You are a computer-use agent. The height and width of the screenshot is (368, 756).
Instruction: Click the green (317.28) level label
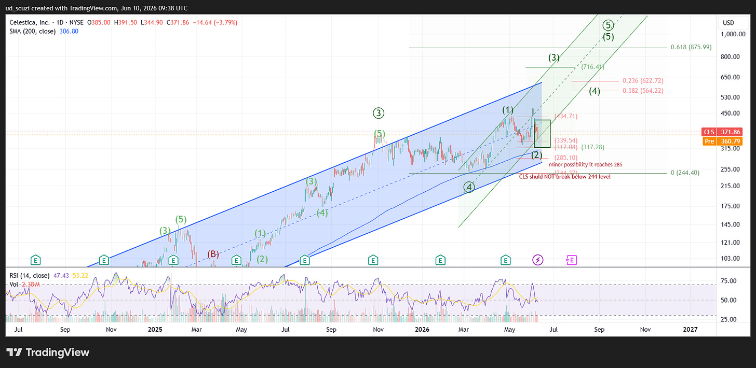coord(592,148)
